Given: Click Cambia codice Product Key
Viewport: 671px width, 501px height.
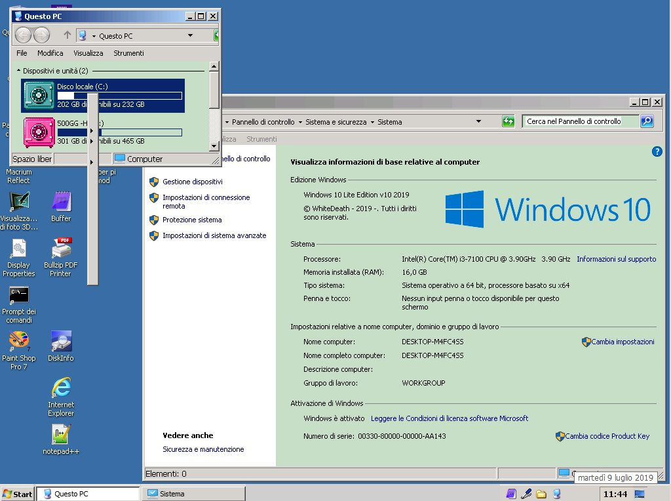Looking at the screenshot, I should (607, 436).
